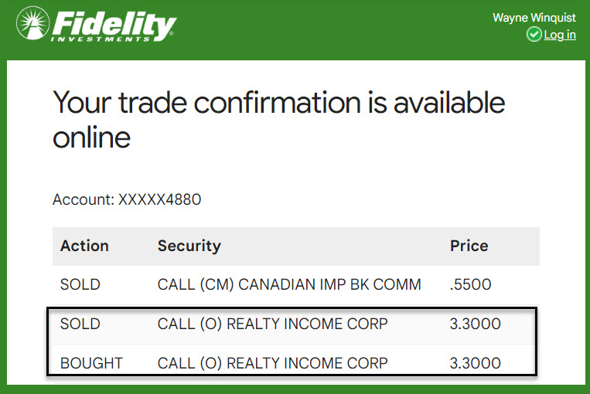Screen dimensions: 590x394
Task: Click the .5500 price value
Action: pyautogui.click(x=470, y=284)
